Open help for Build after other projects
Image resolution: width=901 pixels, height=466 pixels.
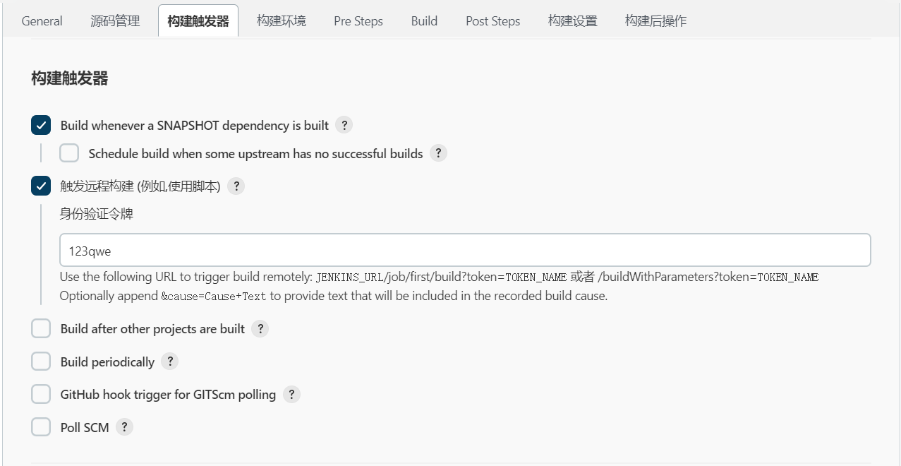260,329
